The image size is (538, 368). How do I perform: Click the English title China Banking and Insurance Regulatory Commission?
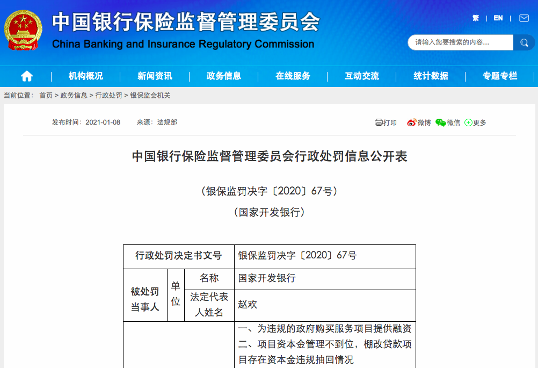tap(183, 44)
